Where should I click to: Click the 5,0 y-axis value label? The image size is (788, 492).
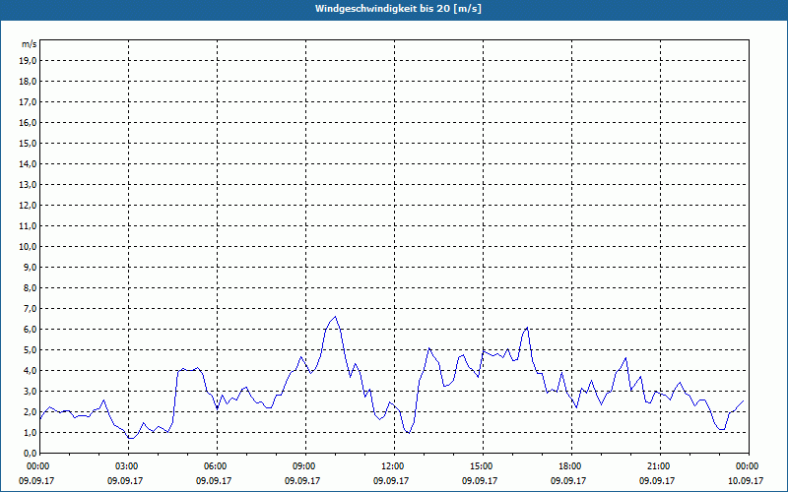pos(29,349)
